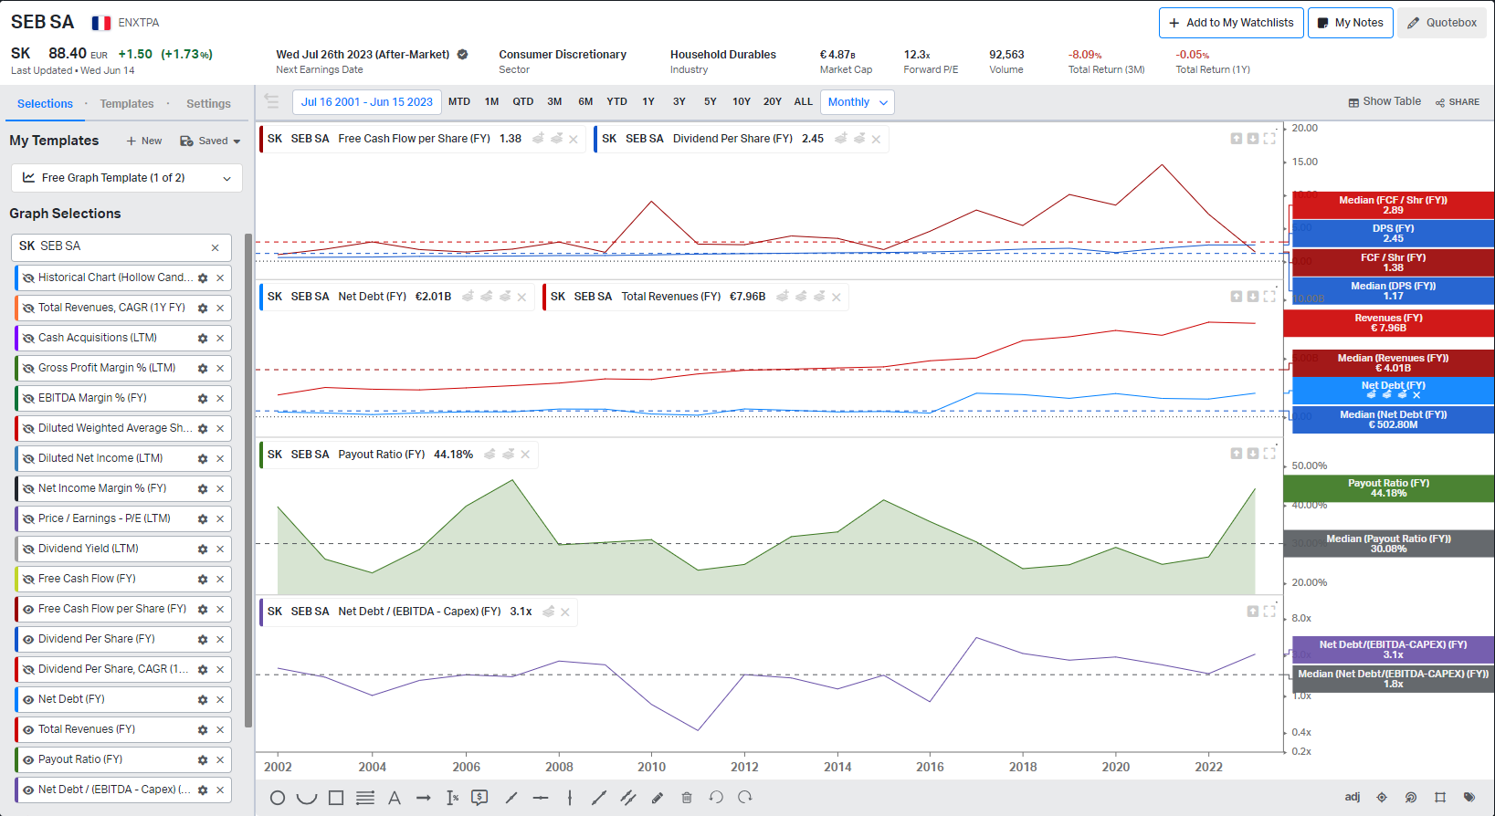Open the date range Jul 16 2001 picker
1495x816 pixels.
[x=367, y=102]
